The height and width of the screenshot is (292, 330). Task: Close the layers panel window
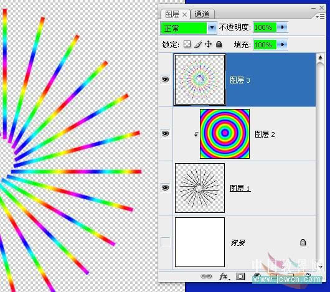(321, 8)
